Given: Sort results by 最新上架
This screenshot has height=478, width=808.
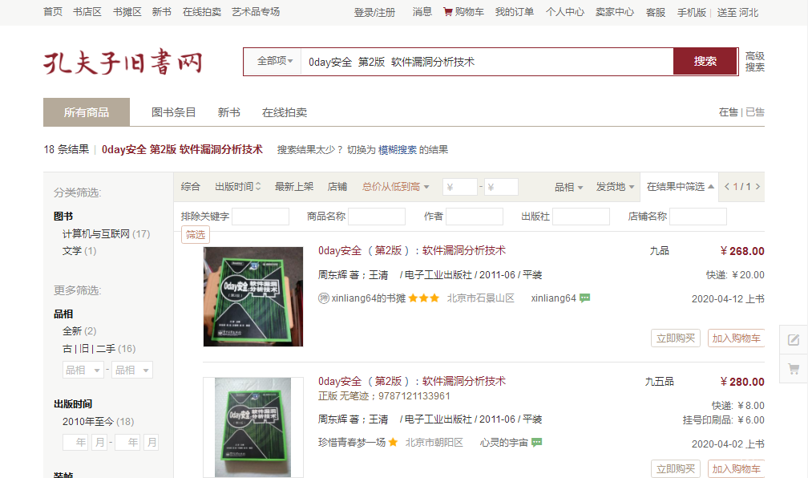Looking at the screenshot, I should click(294, 187).
